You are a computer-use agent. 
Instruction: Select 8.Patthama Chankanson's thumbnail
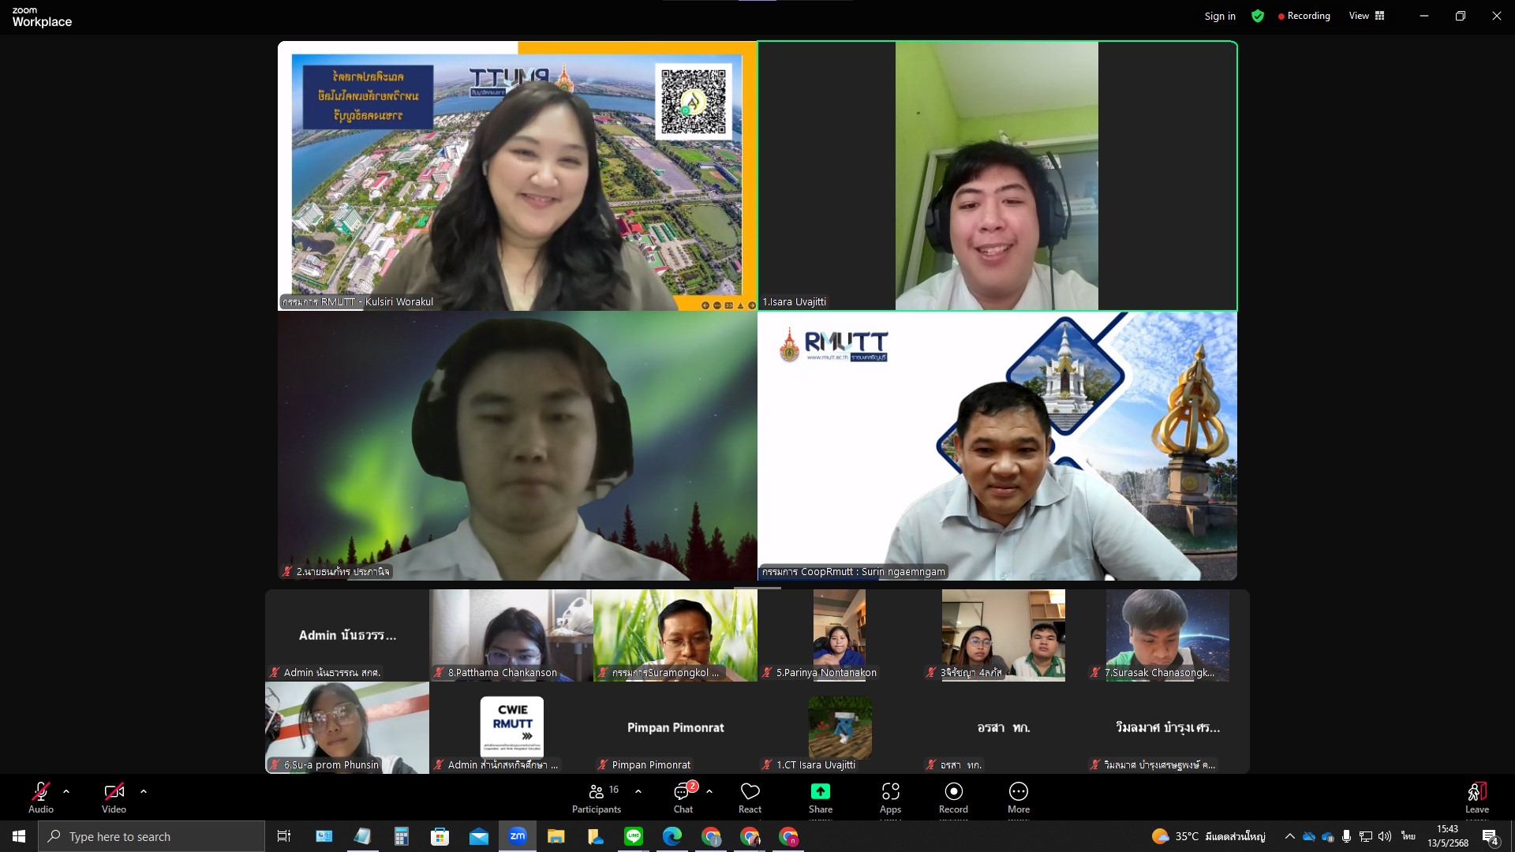511,635
